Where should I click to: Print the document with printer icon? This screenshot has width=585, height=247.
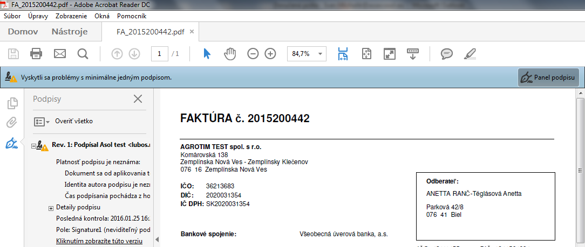[36, 54]
